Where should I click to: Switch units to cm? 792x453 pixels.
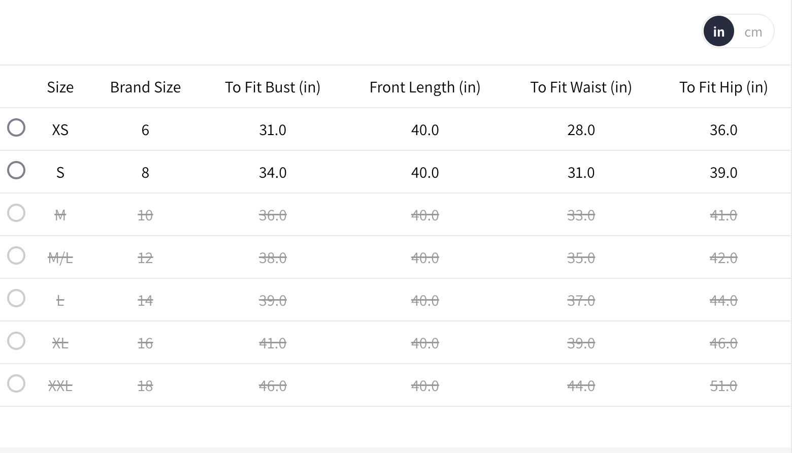click(753, 32)
